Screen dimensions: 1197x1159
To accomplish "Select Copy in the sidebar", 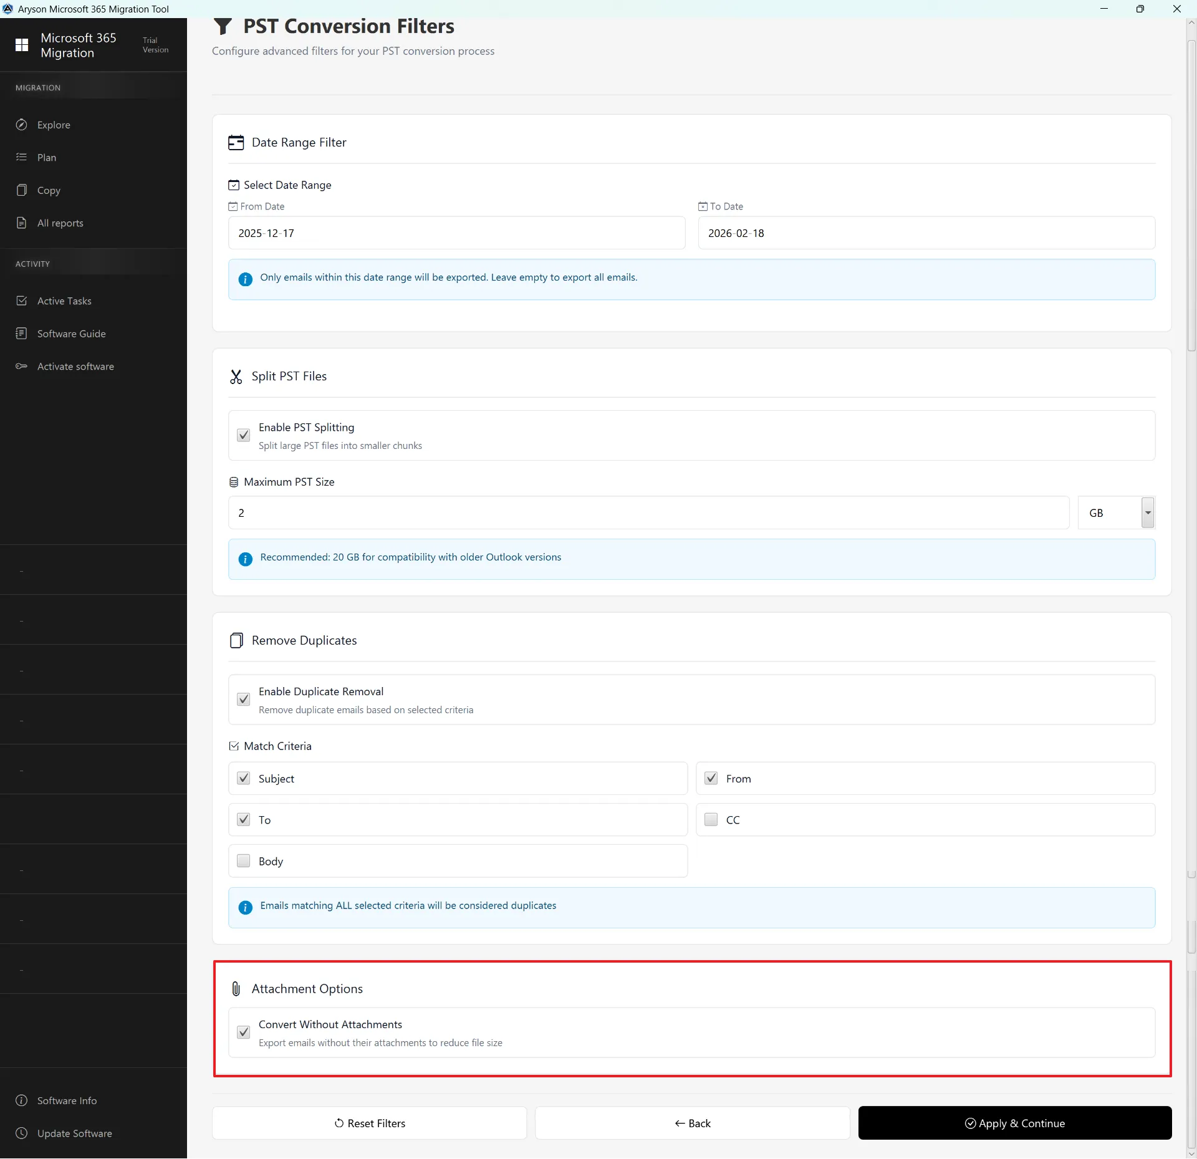I will [49, 190].
